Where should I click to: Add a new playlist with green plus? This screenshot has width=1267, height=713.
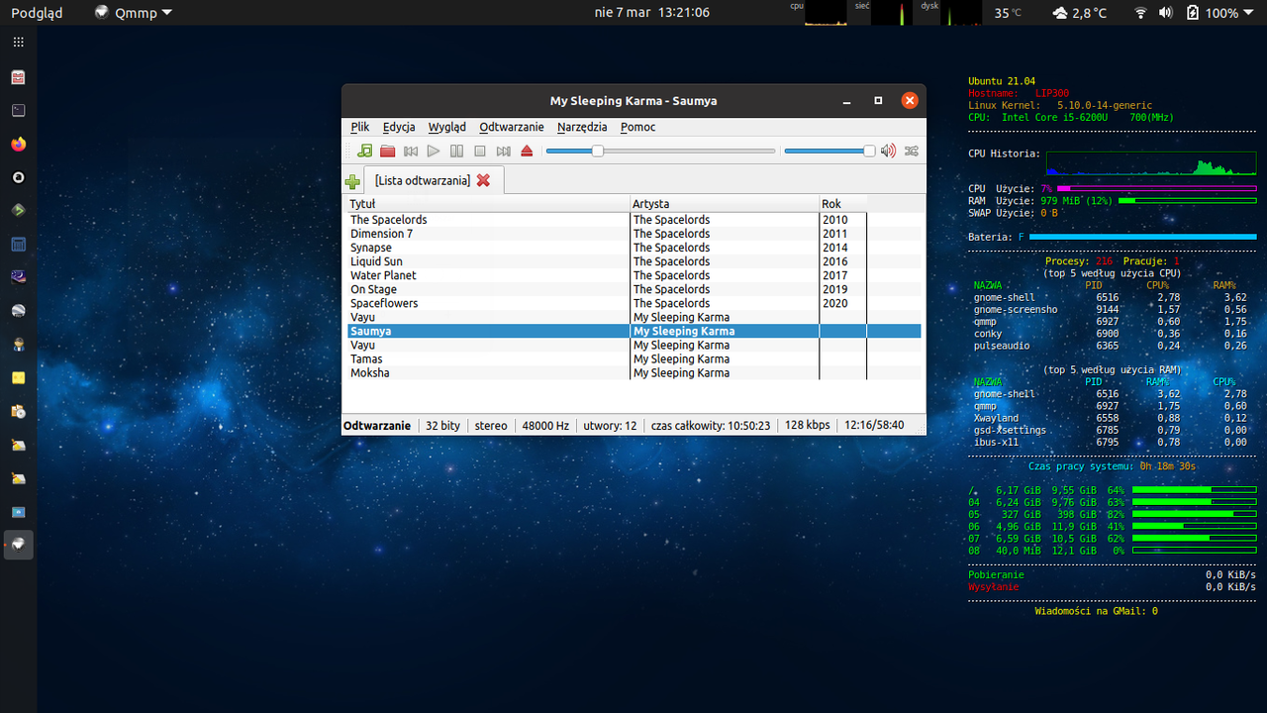[352, 181]
